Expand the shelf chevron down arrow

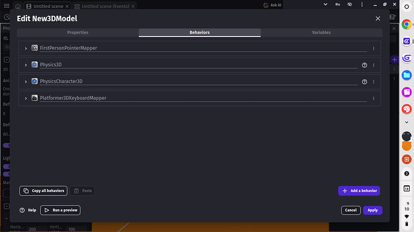[407, 122]
